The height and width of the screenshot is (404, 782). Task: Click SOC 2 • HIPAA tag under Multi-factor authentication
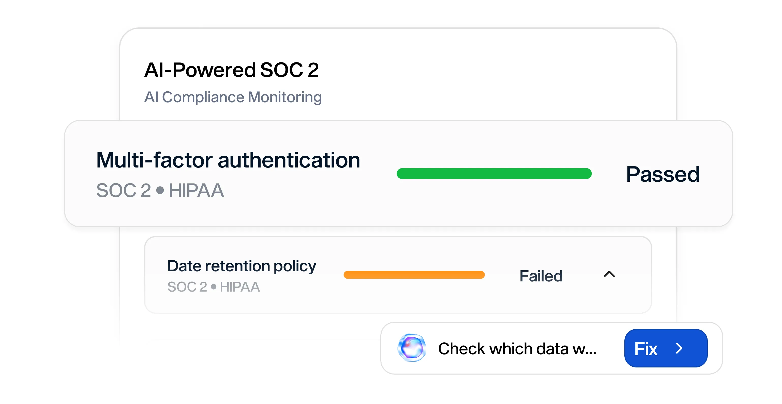pyautogui.click(x=160, y=190)
